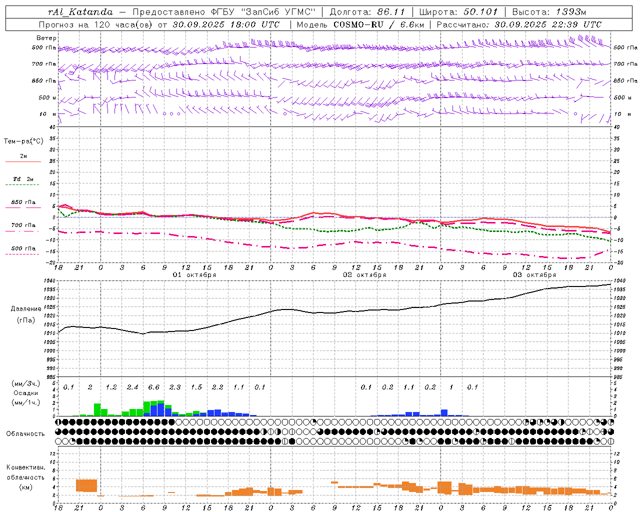
Task: Click forecast start time 30.09.2025 18:00 UTC
Action: click(226, 24)
